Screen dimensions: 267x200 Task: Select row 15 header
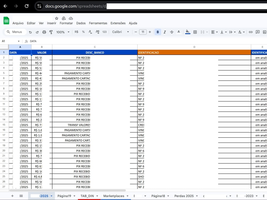click(x=4, y=125)
